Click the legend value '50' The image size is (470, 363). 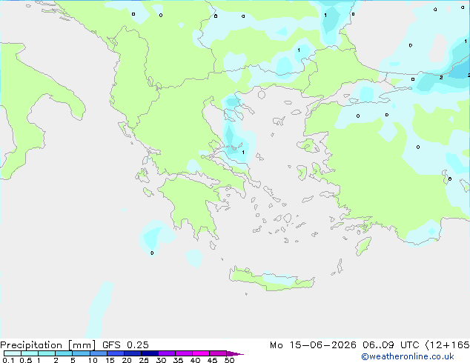(229, 360)
